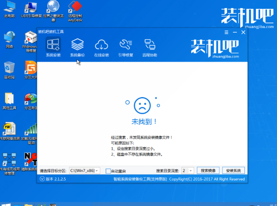
Task: Open Windows Start button on taskbar
Action: [x=6, y=203]
